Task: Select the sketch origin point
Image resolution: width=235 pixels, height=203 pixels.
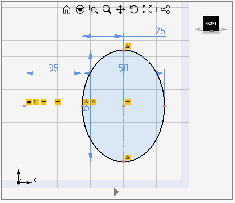Action: [x=25, y=106]
